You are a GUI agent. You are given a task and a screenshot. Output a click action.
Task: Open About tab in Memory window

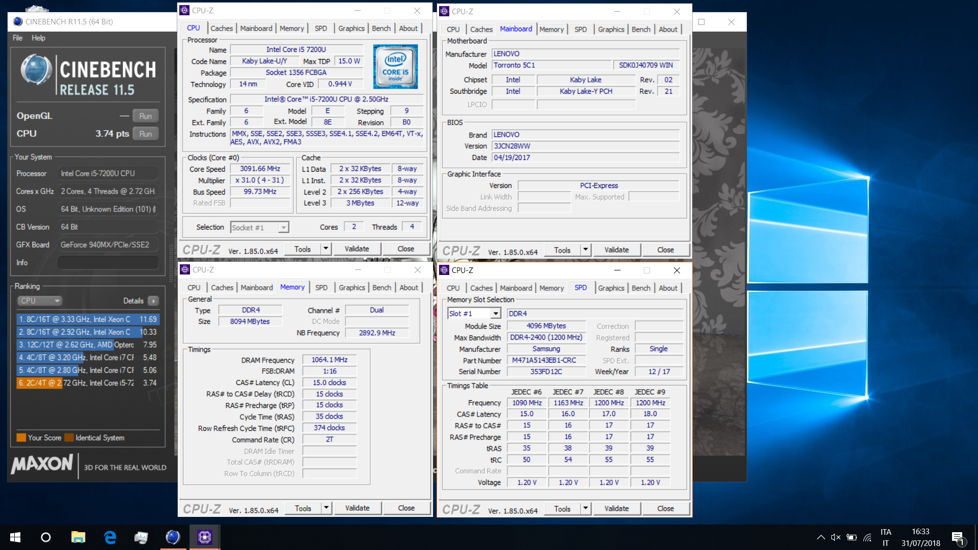click(x=409, y=288)
